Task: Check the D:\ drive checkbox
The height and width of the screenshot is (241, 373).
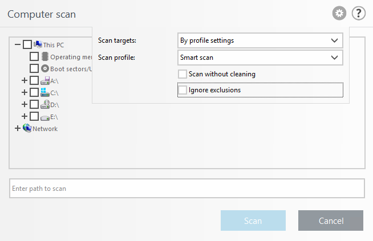Action: point(34,104)
